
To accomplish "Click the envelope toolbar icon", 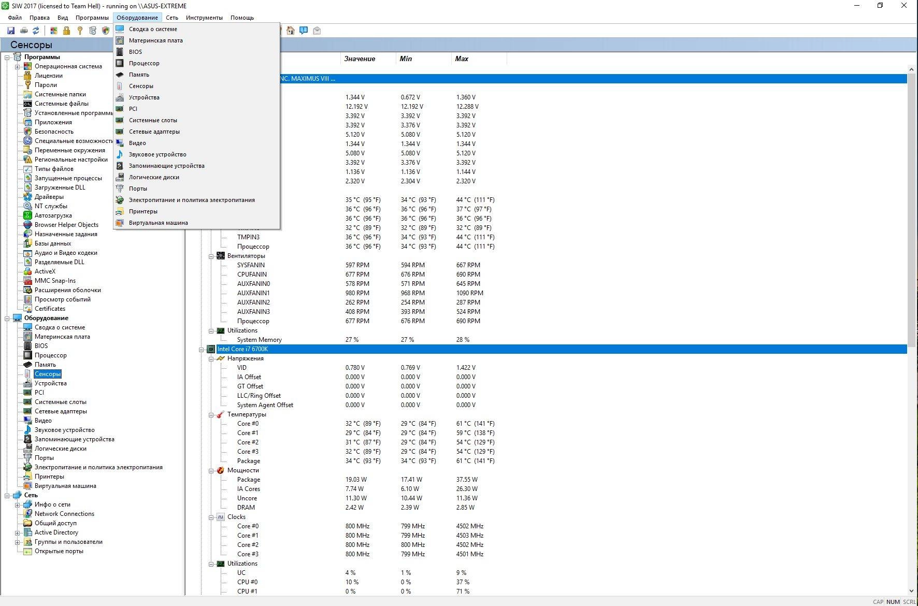I will pyautogui.click(x=317, y=31).
